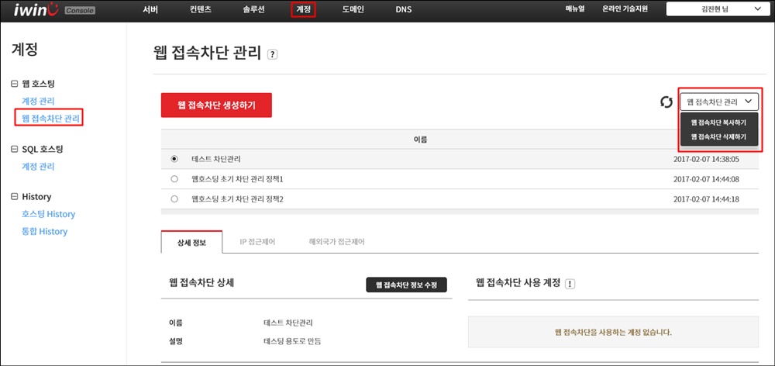
Task: Switch to the IP 접근제어 tab
Action: point(257,243)
